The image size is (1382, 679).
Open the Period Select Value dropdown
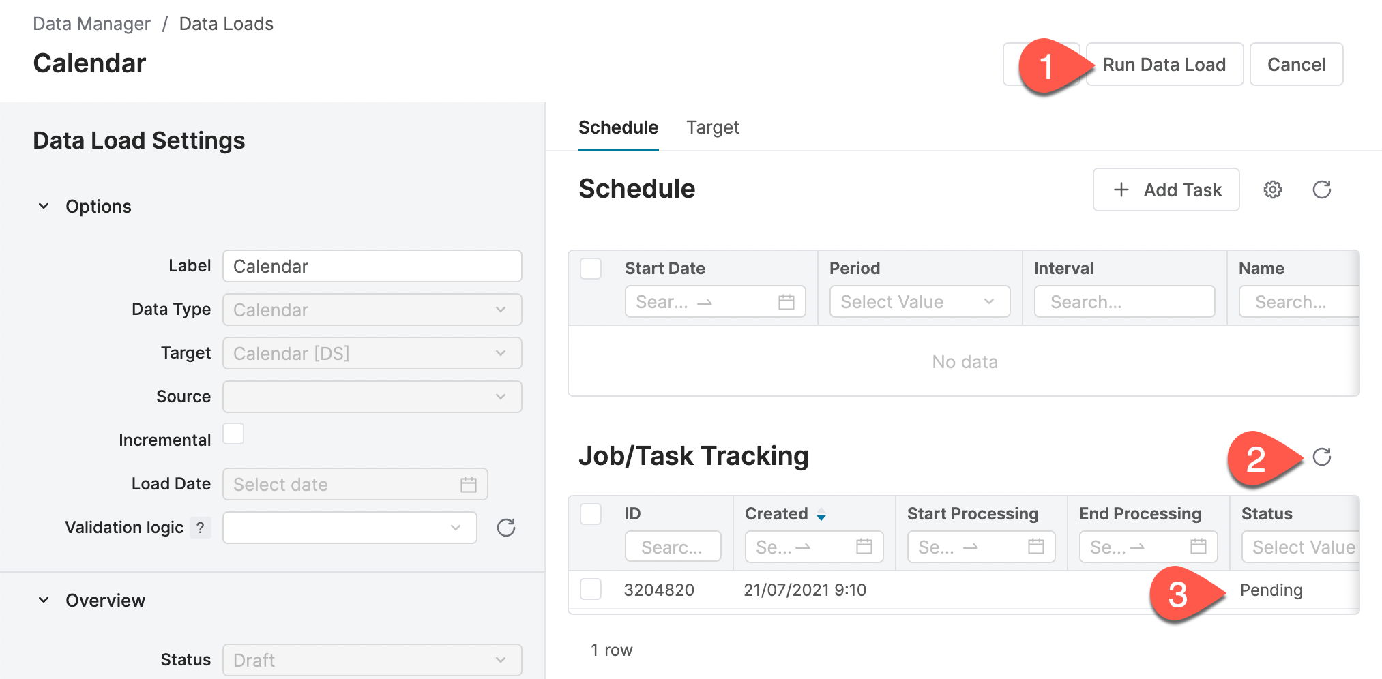point(920,301)
